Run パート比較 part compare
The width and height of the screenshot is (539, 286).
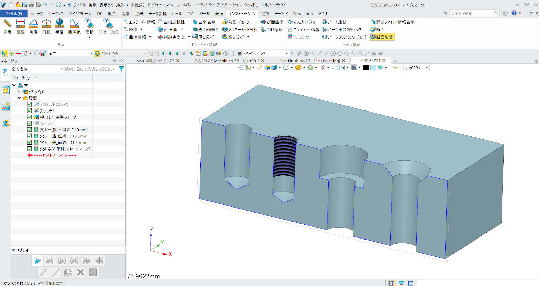(334, 22)
